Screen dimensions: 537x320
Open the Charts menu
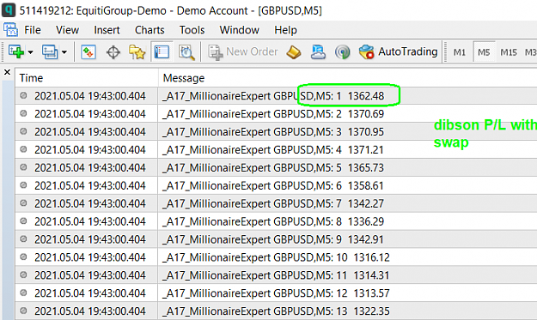tap(150, 30)
